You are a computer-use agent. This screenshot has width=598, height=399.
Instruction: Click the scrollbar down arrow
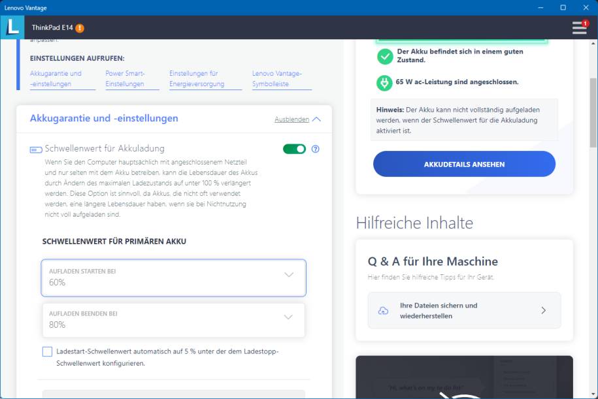[x=593, y=394]
